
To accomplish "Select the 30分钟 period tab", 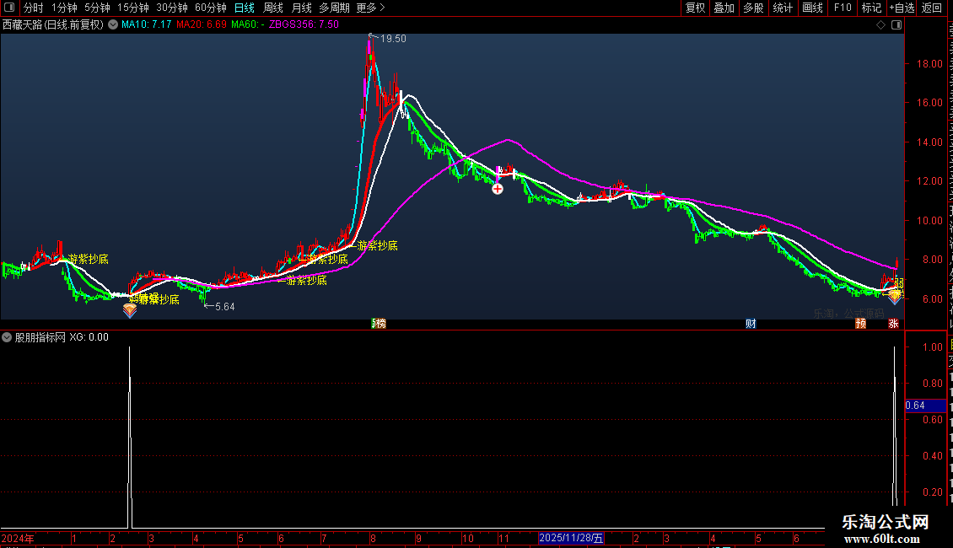I will pos(172,8).
